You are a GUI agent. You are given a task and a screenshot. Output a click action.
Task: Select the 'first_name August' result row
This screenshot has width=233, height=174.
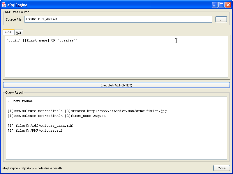tap(57, 116)
